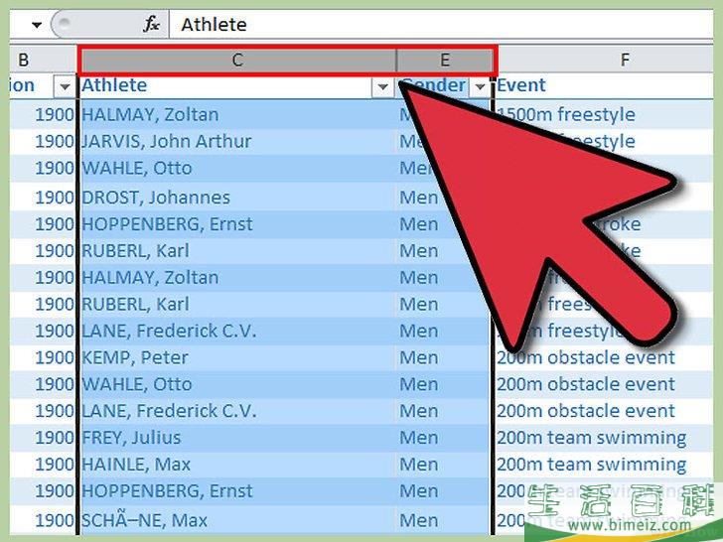This screenshot has width=723, height=542.
Task: Select cell KEMP, Peter
Action: tap(237, 357)
